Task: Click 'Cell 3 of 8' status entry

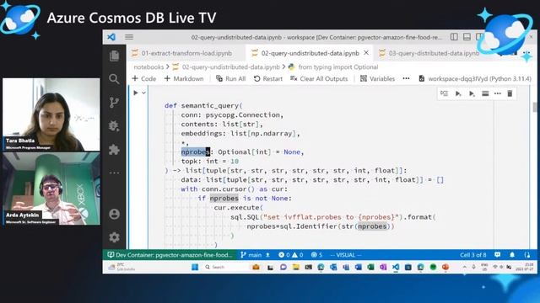Action: tap(473, 255)
